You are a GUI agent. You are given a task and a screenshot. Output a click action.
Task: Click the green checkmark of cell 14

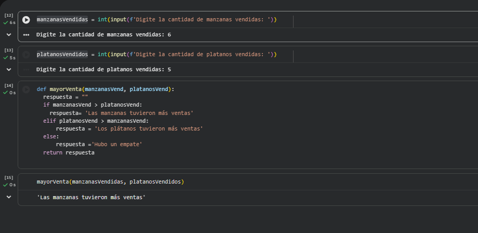[x=6, y=93]
